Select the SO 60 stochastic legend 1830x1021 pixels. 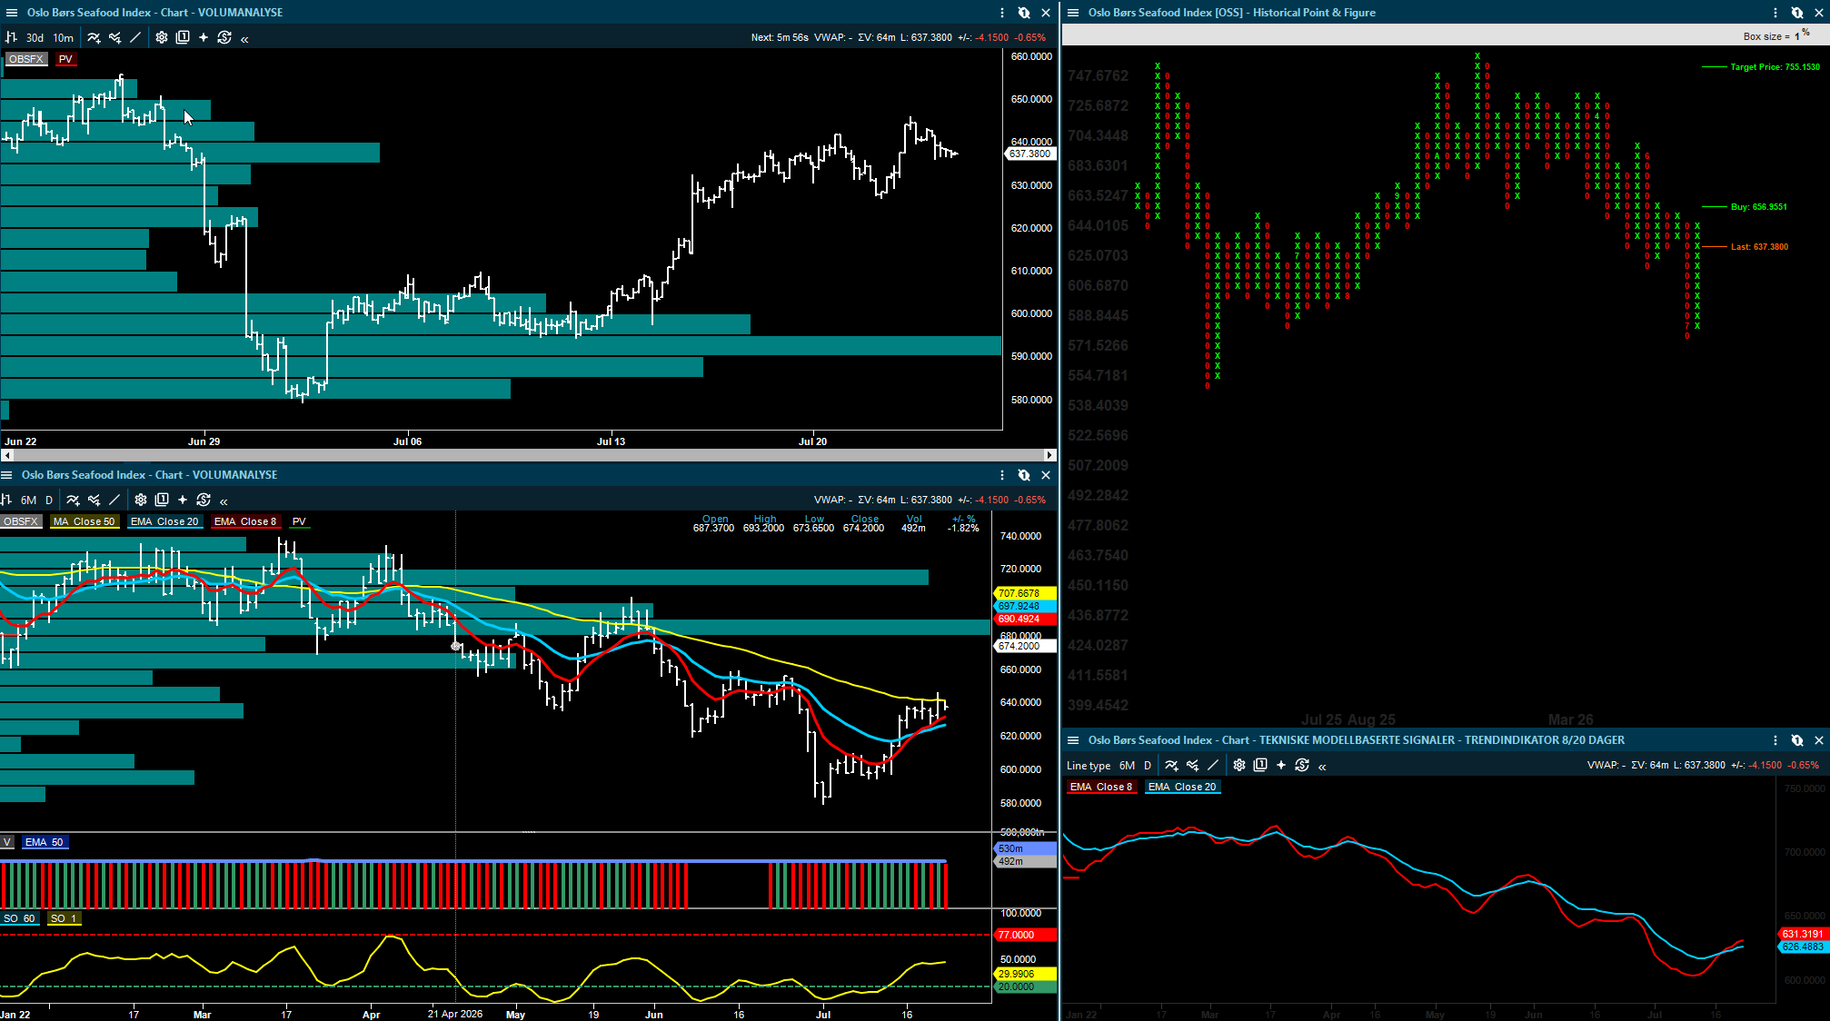[x=19, y=918]
